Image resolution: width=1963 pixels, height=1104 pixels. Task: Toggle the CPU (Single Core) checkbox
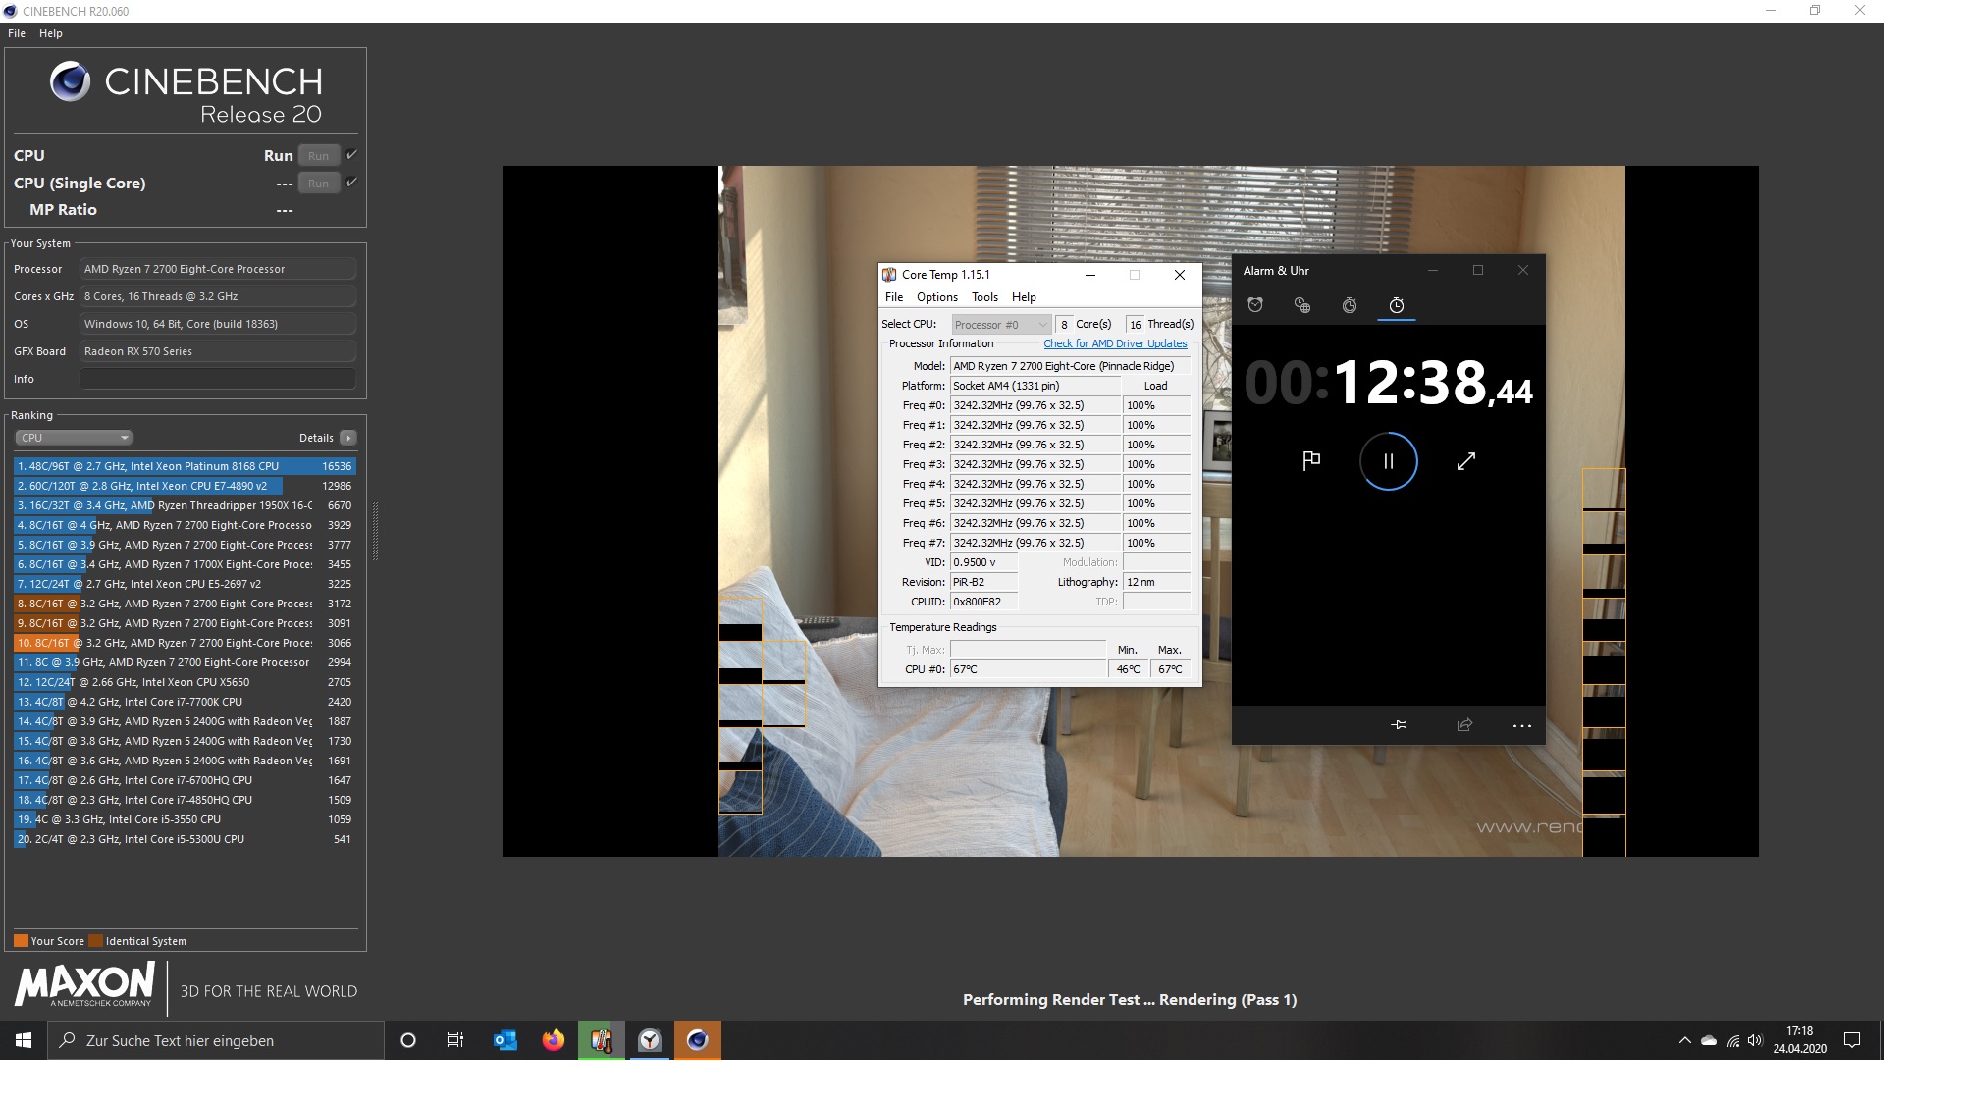(351, 183)
